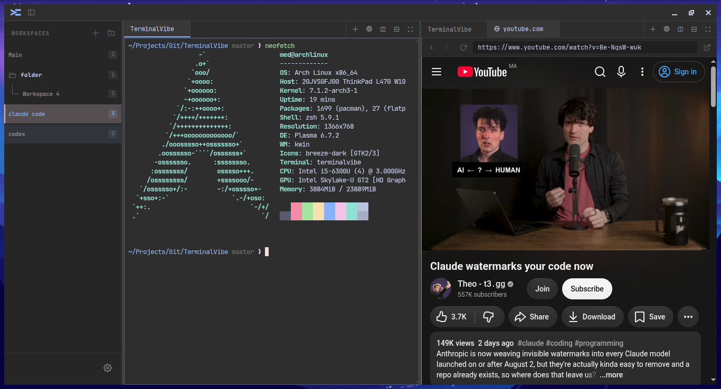Click the WORKSPACES sidebar header
The width and height of the screenshot is (721, 389).
pos(30,33)
